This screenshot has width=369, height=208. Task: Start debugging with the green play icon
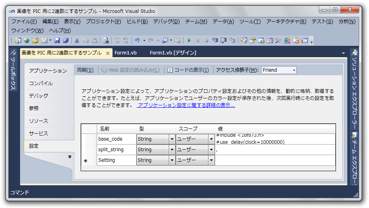coord(189,40)
